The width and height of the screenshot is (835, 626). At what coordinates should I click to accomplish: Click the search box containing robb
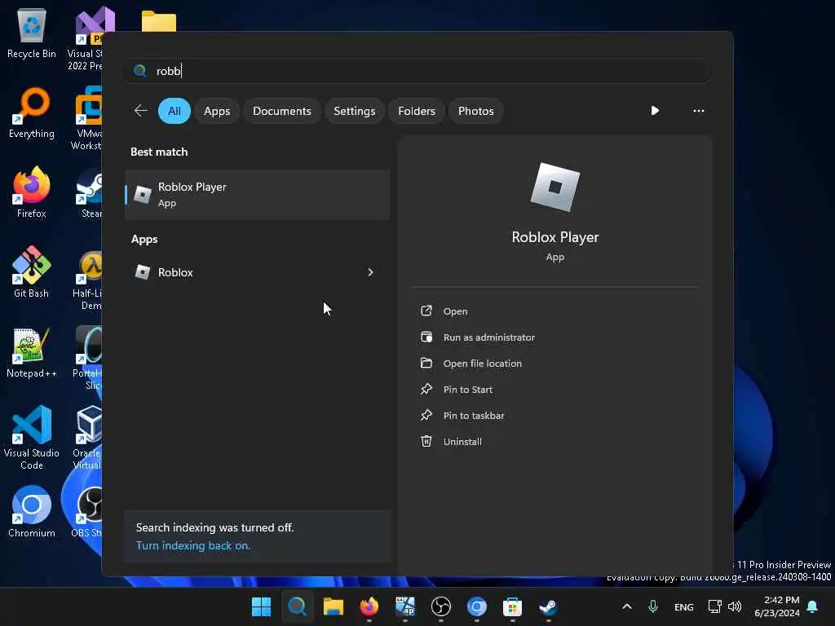417,70
